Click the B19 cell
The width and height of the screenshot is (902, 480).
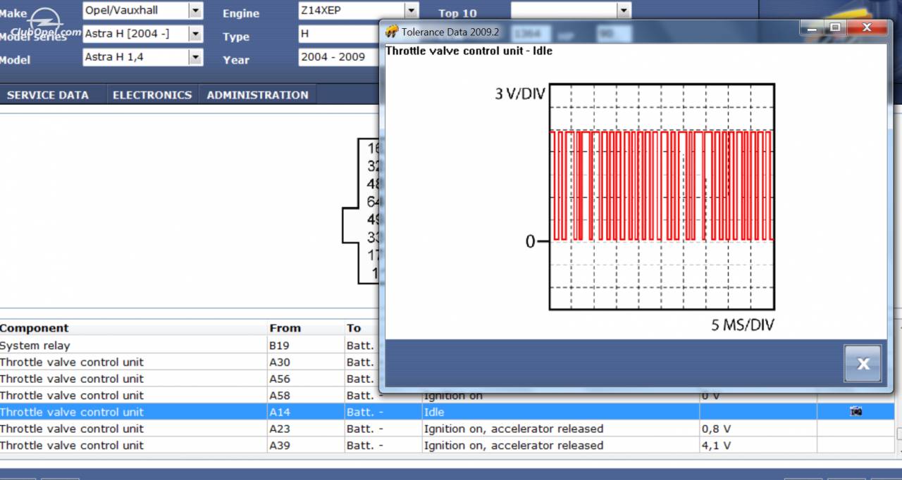click(306, 346)
